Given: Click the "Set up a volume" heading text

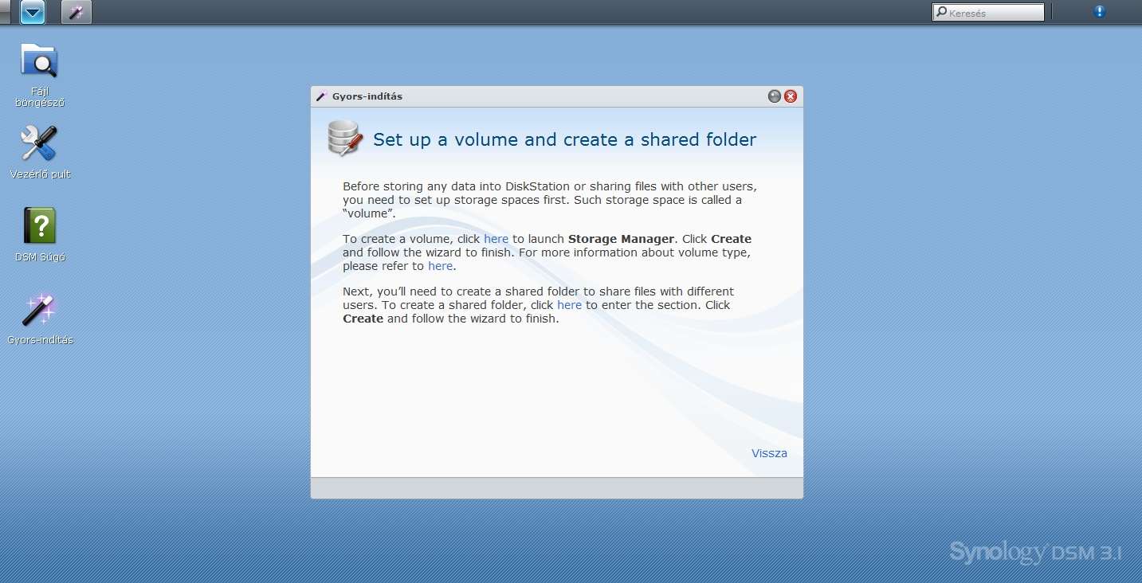Looking at the screenshot, I should click(x=564, y=140).
